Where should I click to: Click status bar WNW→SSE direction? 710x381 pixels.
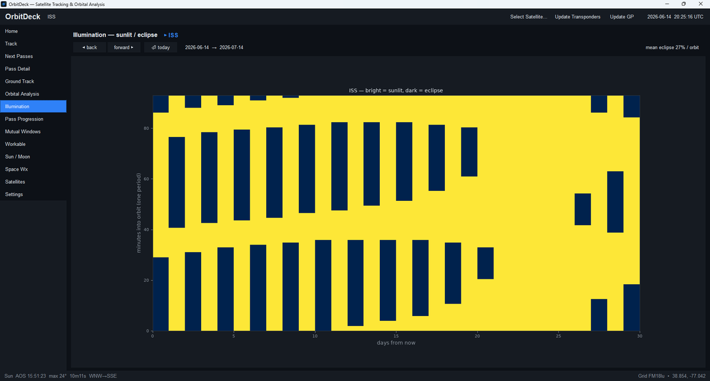pos(104,376)
